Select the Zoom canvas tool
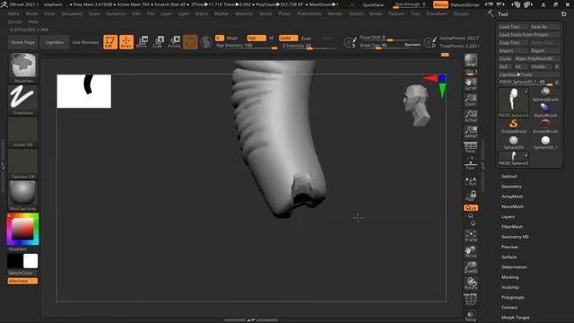Viewport: 574px width, 323px height. coord(471,100)
